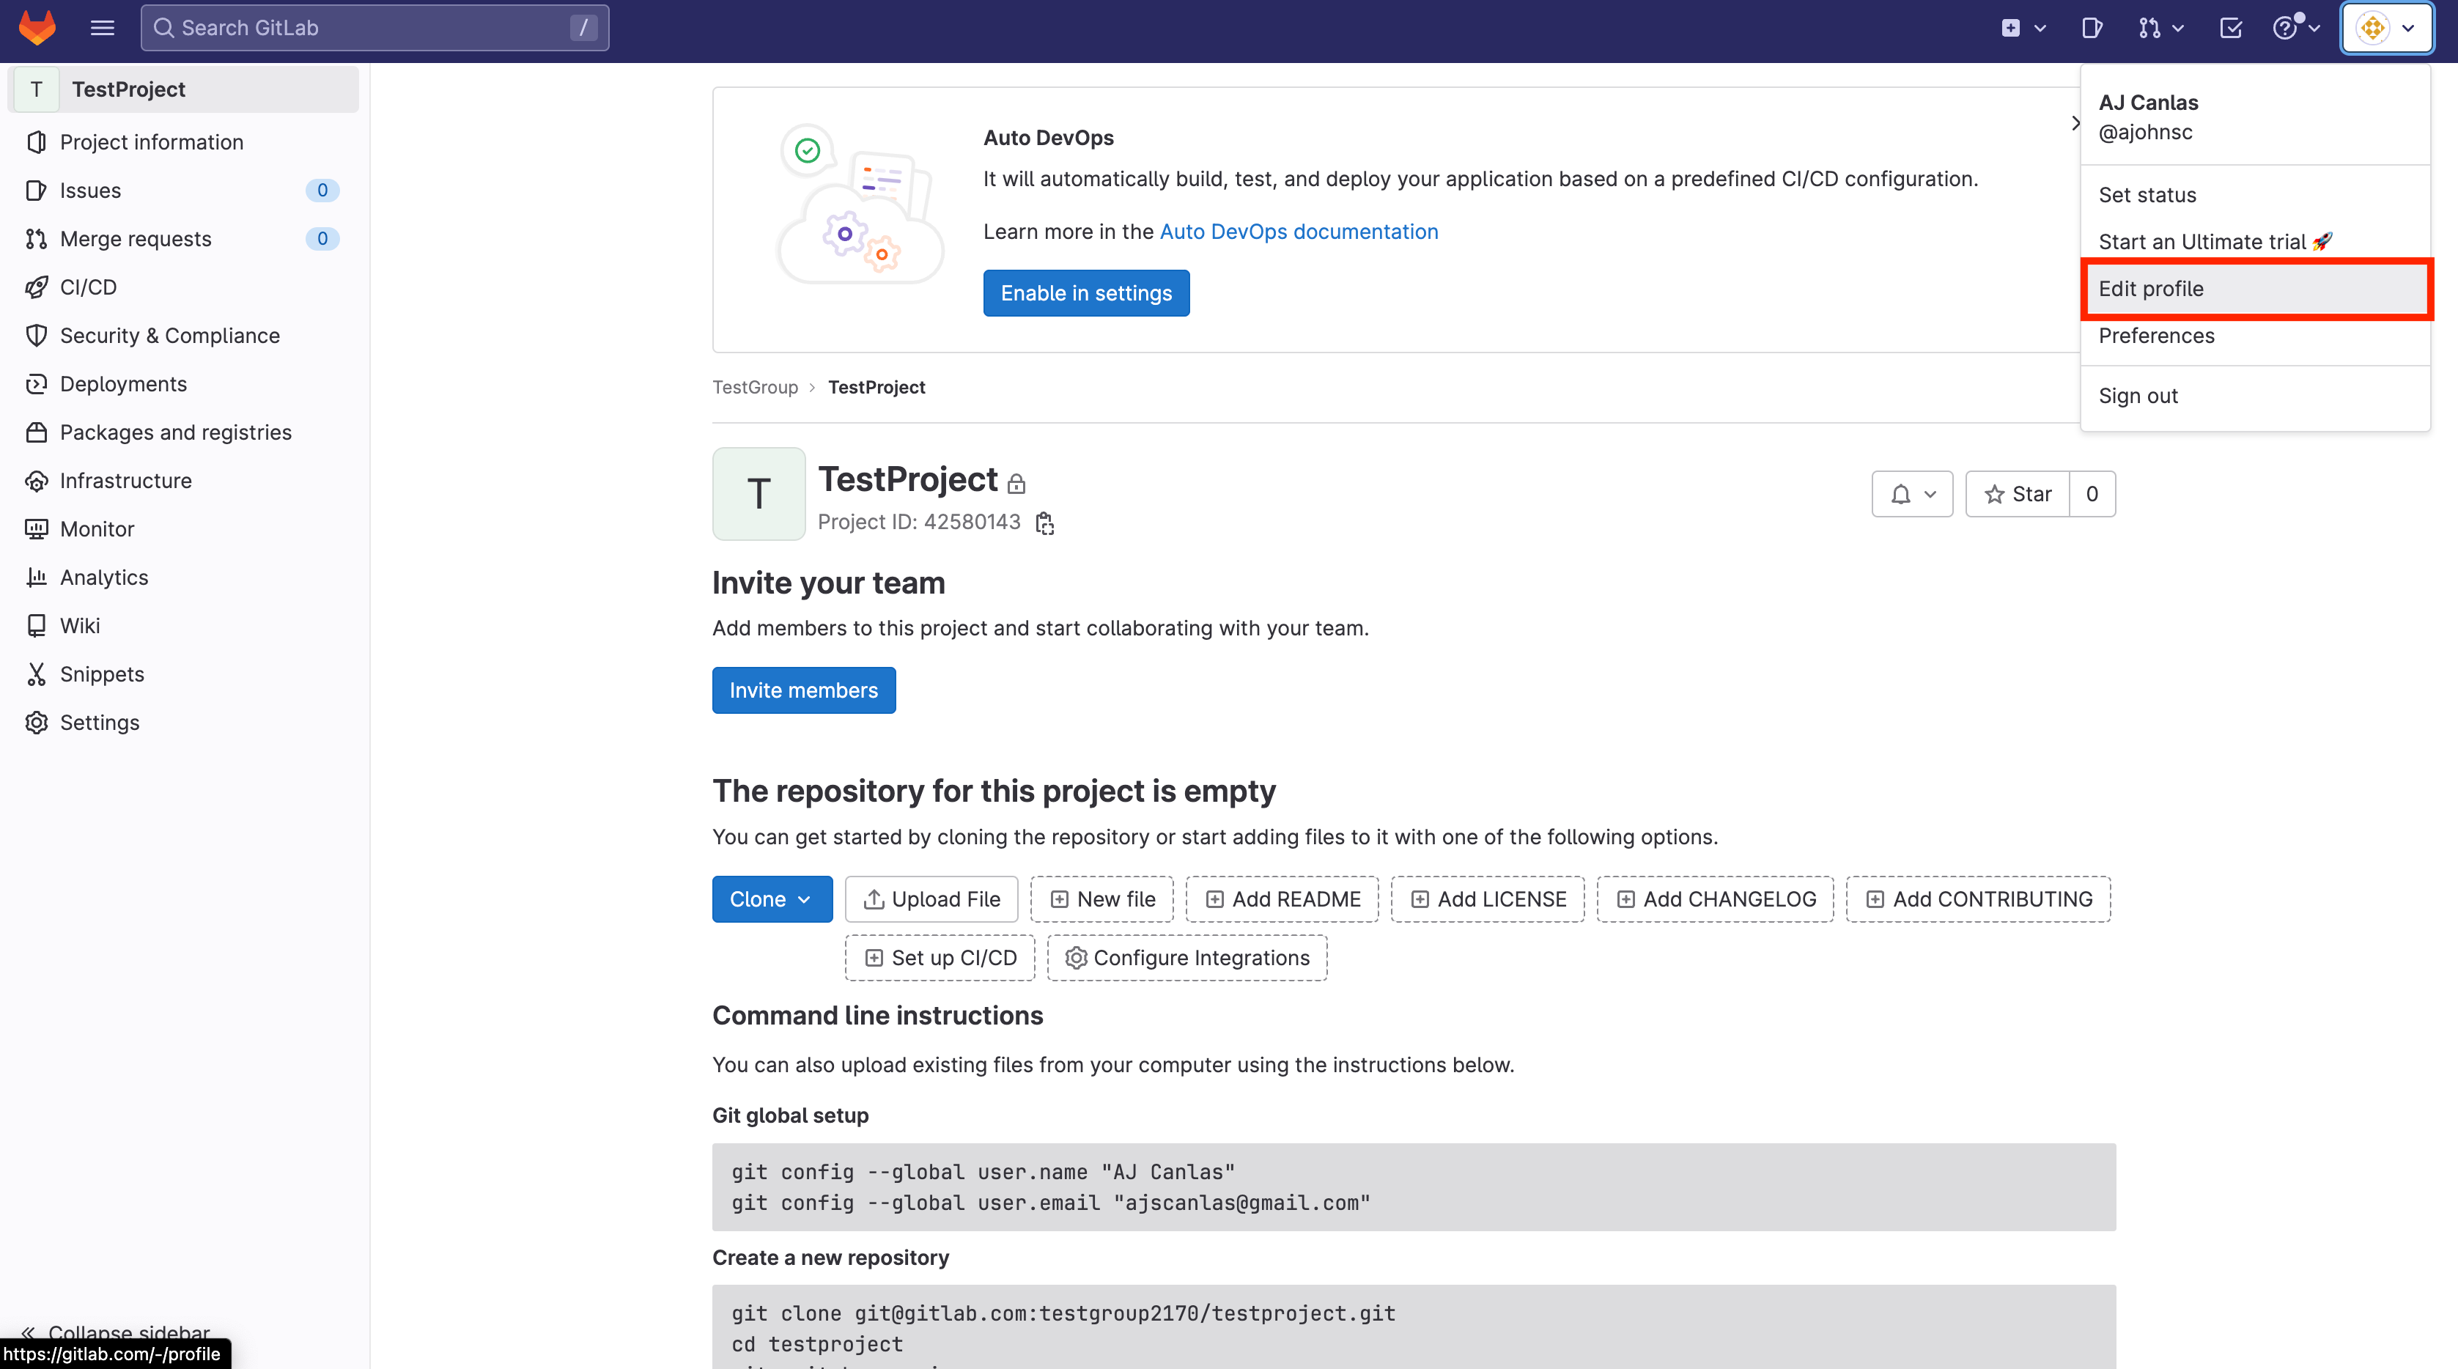This screenshot has height=1369, width=2458.
Task: Copy project ID with clipboard icon
Action: pyautogui.click(x=1045, y=523)
